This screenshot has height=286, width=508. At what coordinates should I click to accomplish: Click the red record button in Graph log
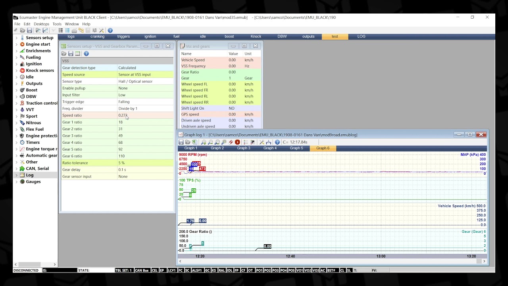(x=237, y=142)
